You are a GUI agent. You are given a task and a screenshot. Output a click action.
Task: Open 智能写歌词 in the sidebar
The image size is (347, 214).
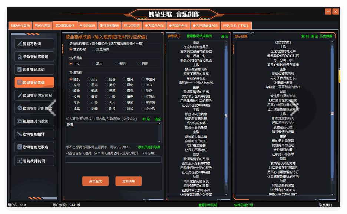tap(34, 44)
